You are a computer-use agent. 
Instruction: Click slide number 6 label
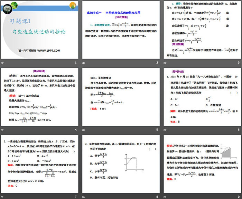click(x=239, y=129)
